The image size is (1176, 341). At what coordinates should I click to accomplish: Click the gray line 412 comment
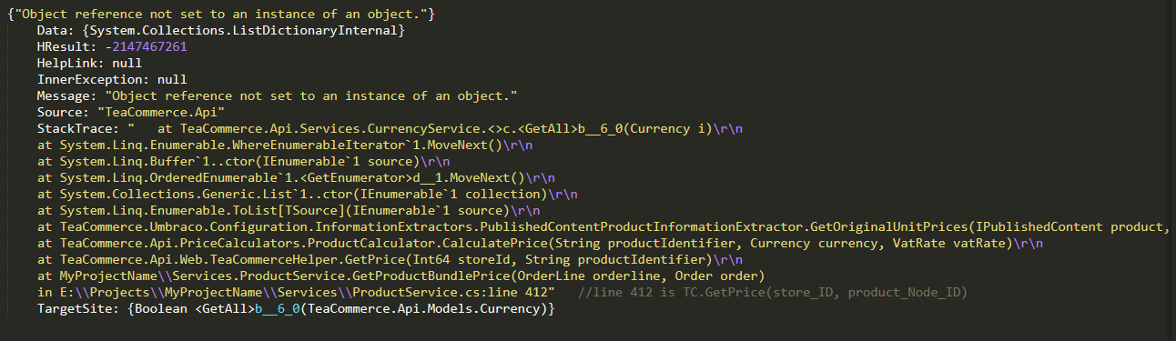(x=773, y=293)
